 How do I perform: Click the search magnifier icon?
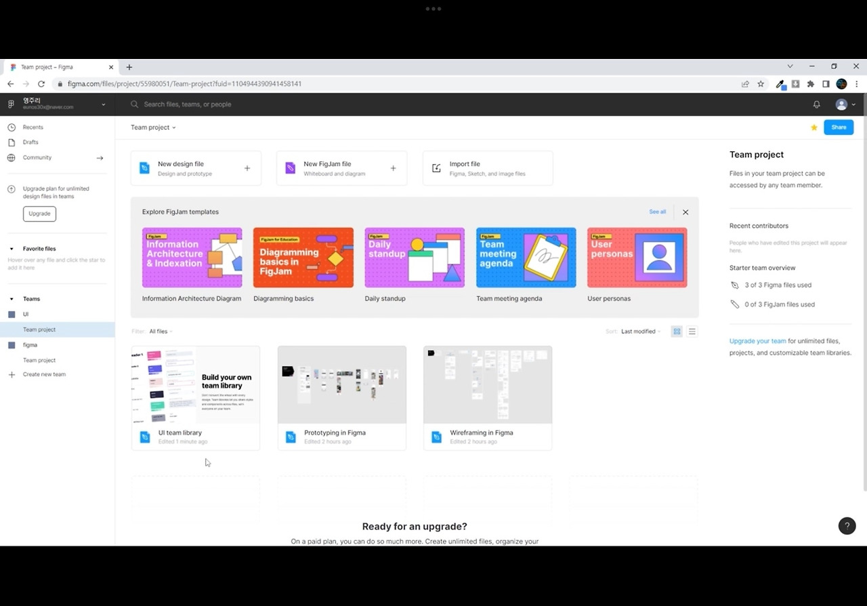click(135, 104)
